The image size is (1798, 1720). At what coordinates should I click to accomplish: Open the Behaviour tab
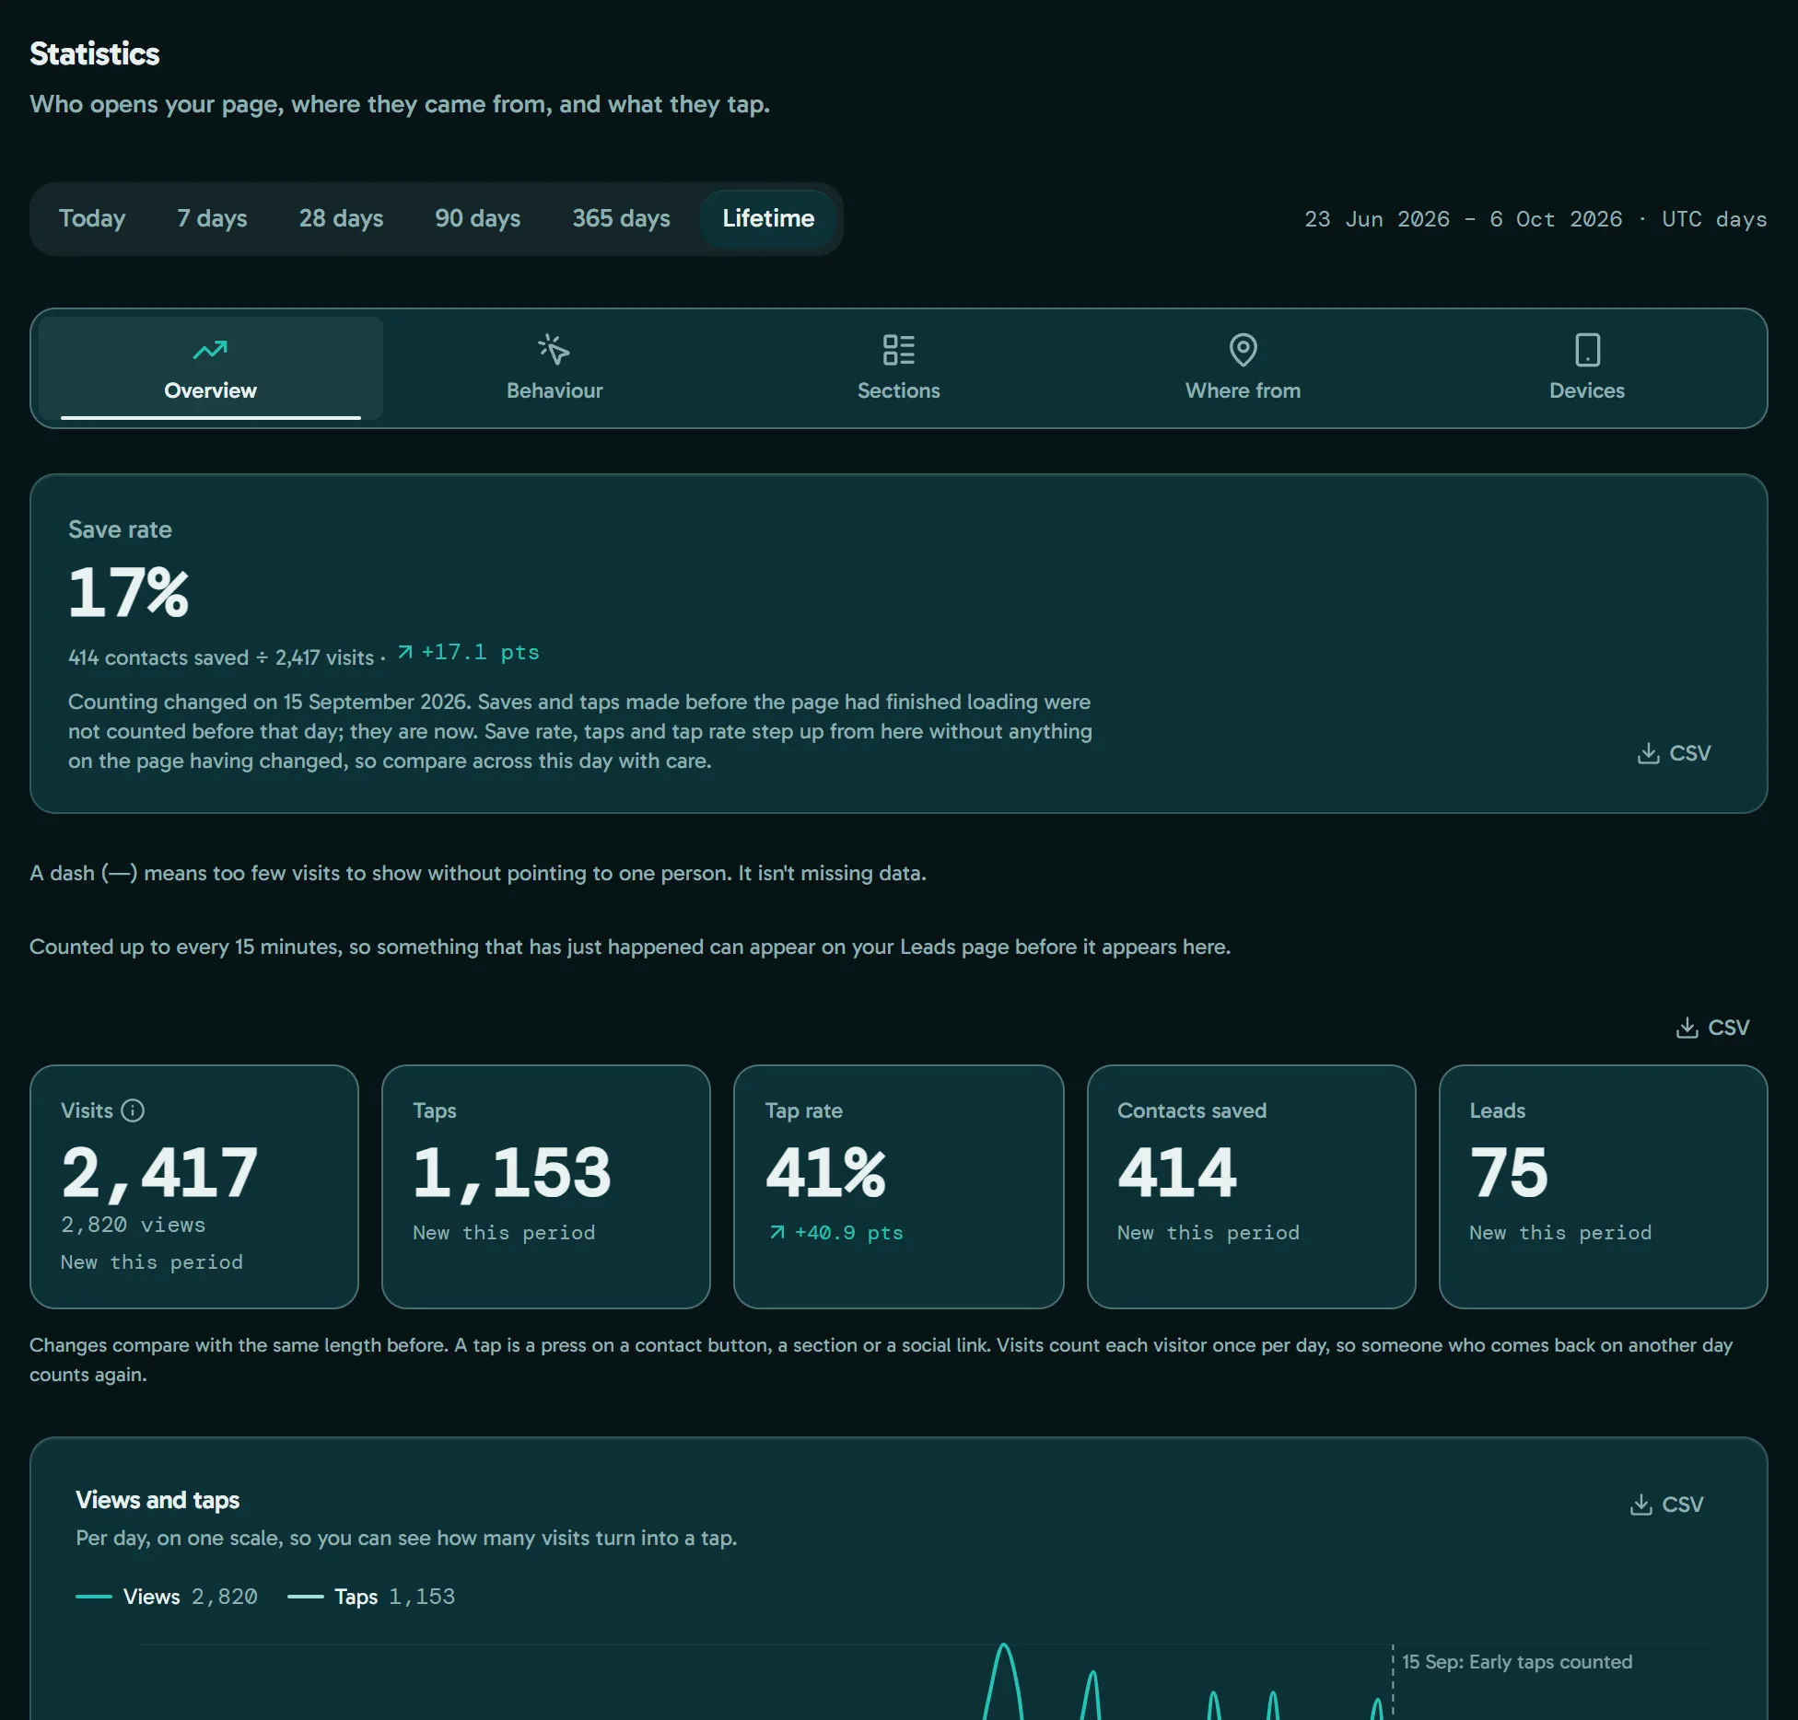coord(555,368)
